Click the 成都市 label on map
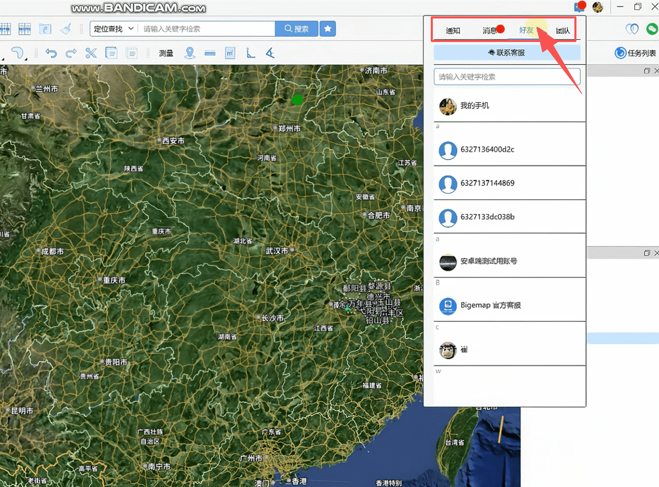 pos(52,251)
